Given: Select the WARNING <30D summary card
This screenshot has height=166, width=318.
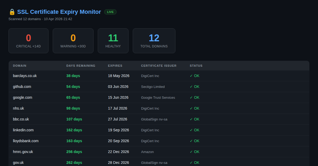Looking at the screenshot, I should point(73,41).
